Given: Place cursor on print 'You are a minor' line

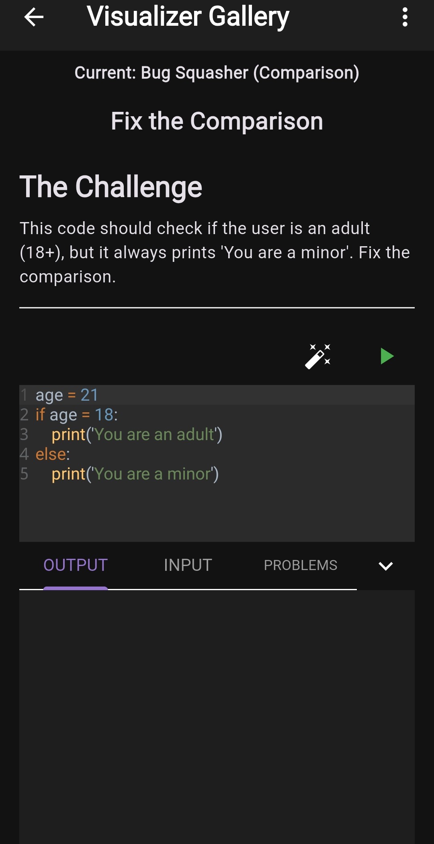Looking at the screenshot, I should coord(135,474).
